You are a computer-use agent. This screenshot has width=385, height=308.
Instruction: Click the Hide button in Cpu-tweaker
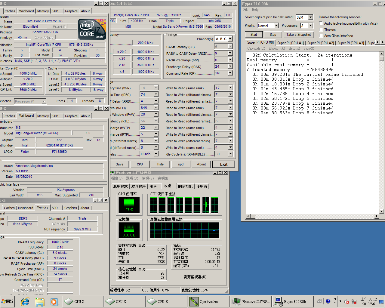click(160, 164)
